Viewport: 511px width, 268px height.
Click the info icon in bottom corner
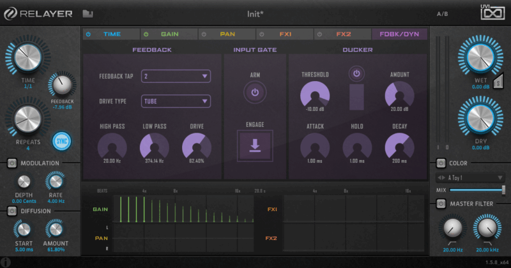pos(6,262)
